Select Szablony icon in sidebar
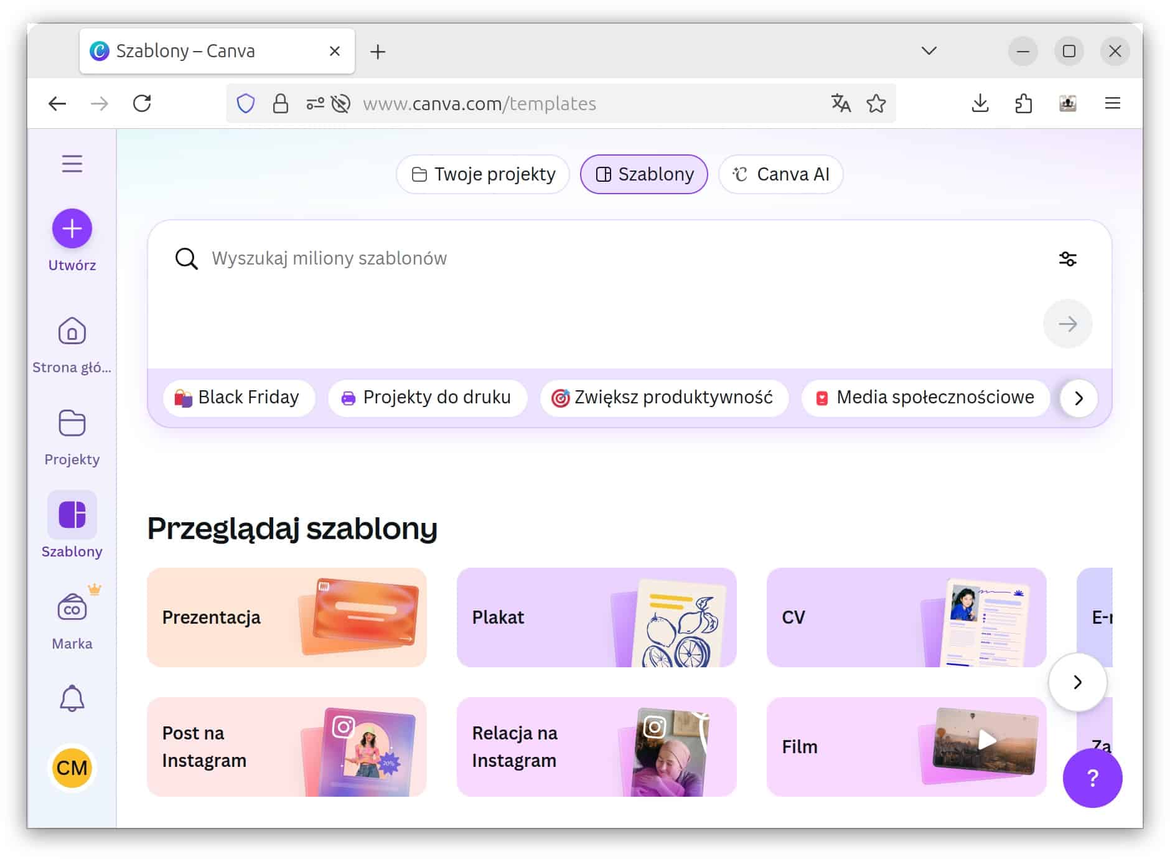This screenshot has width=1170, height=859. point(72,515)
